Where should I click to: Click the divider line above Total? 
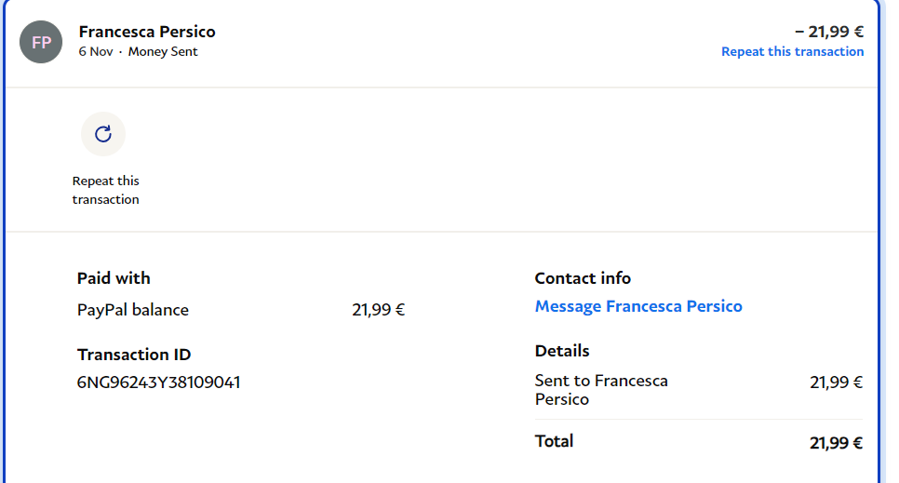pos(698,420)
